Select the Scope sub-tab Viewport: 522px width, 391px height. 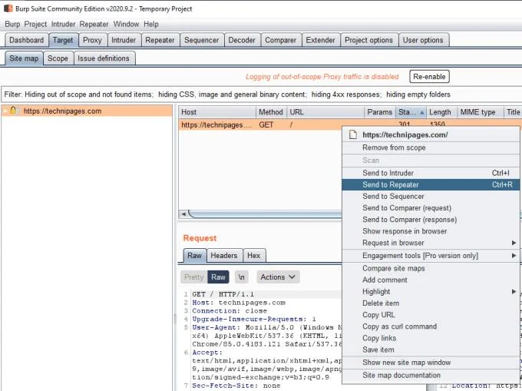click(58, 58)
